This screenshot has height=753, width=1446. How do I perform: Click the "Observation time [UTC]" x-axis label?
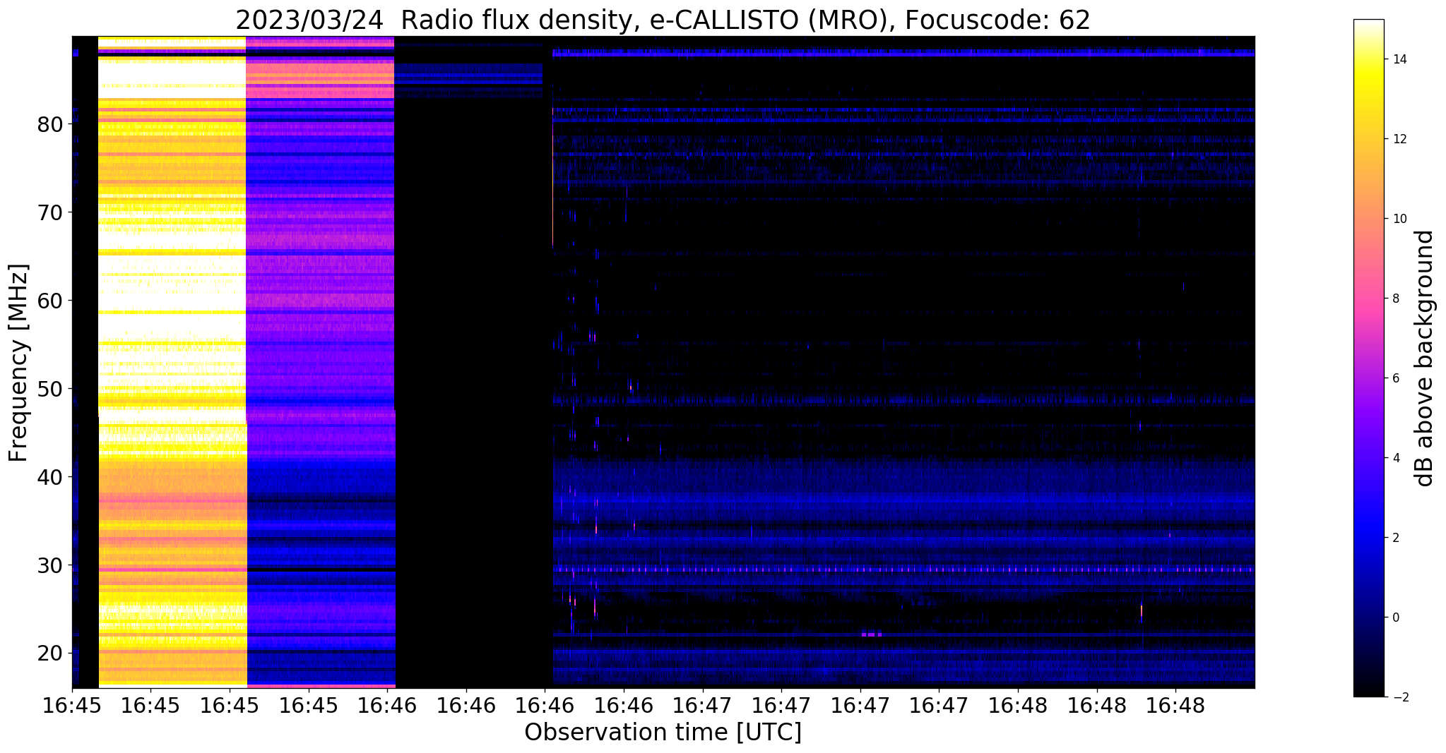(663, 732)
